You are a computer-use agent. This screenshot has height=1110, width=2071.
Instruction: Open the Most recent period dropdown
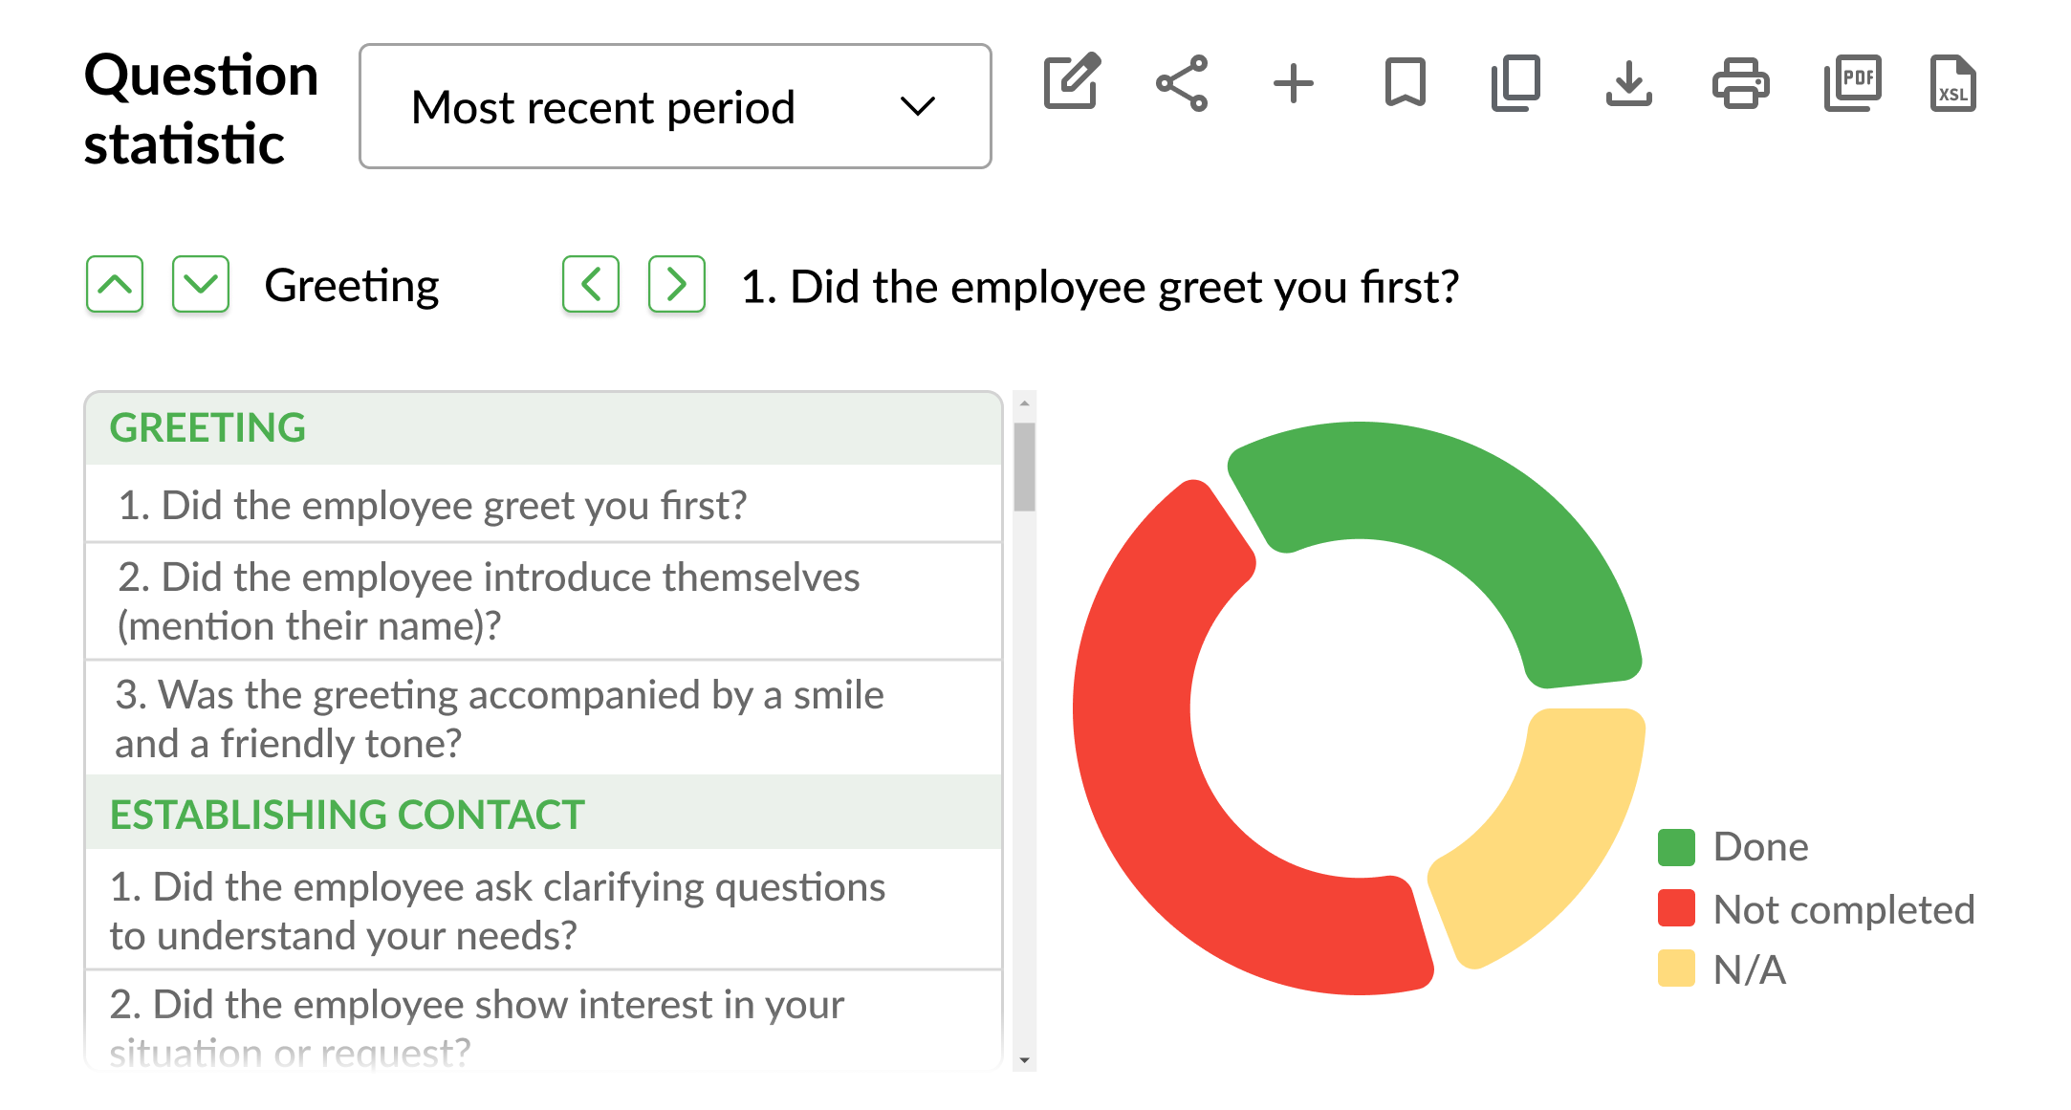click(674, 106)
